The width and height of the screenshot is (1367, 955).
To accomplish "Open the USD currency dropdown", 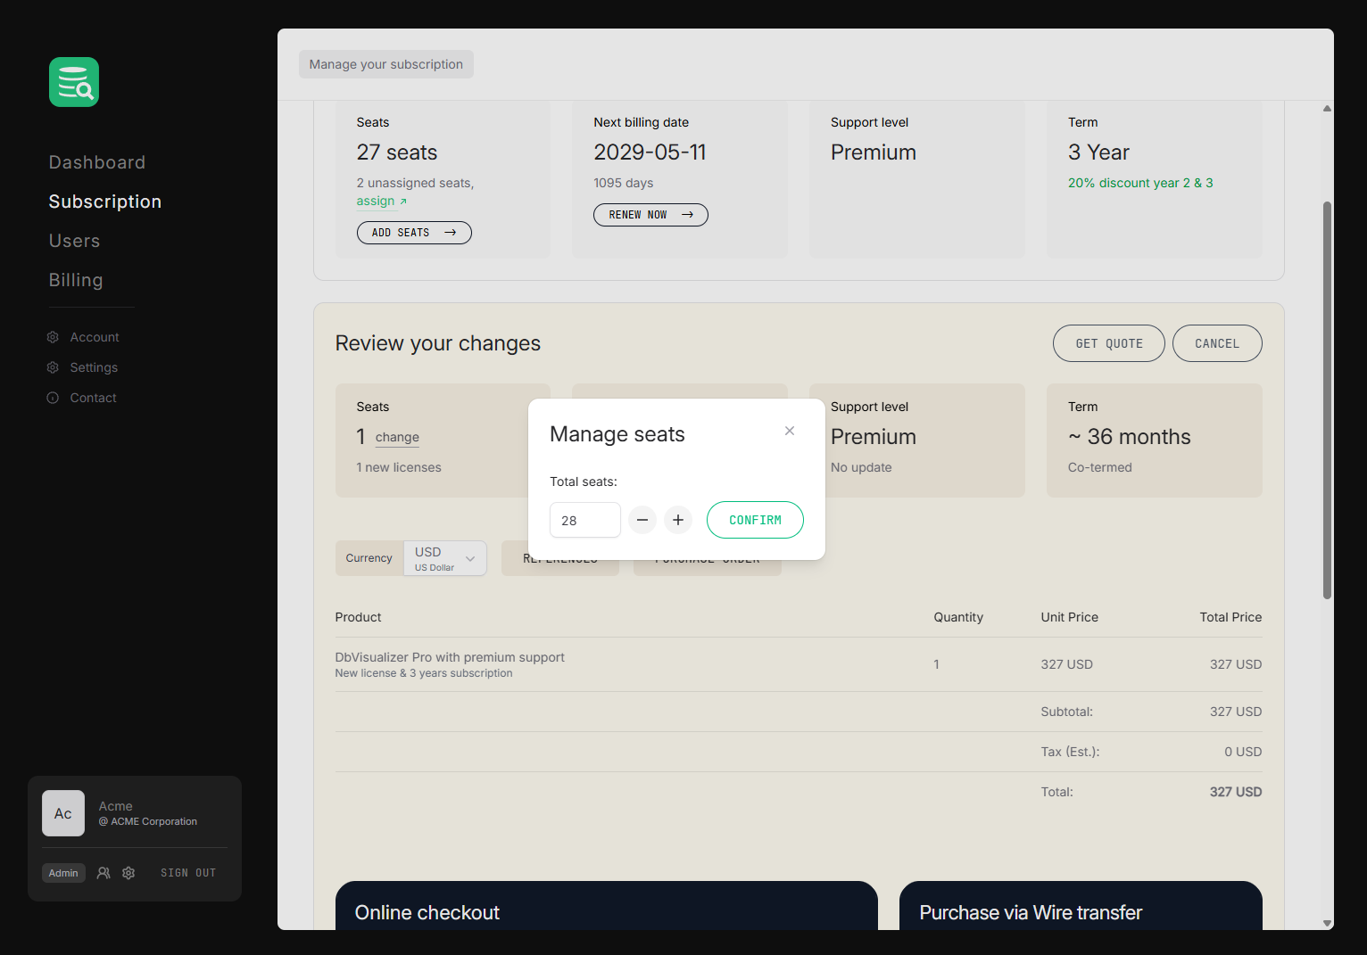I will click(x=445, y=558).
